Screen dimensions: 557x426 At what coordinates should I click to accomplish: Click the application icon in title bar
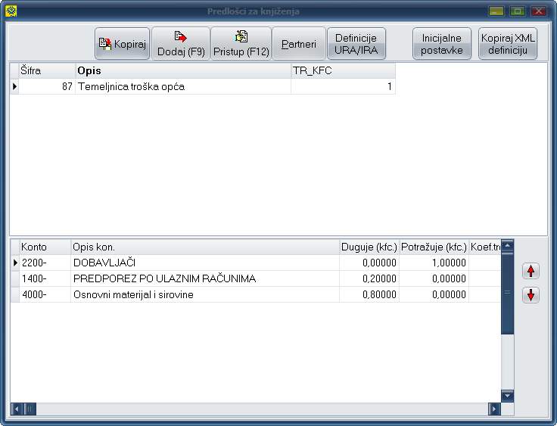[x=11, y=11]
